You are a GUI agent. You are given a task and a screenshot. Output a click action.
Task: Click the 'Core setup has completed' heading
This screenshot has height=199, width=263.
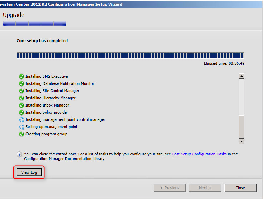pos(42,41)
